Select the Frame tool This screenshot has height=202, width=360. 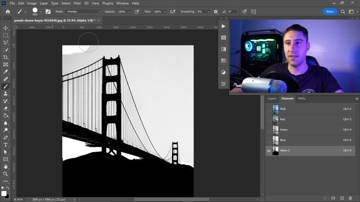[x=6, y=65]
